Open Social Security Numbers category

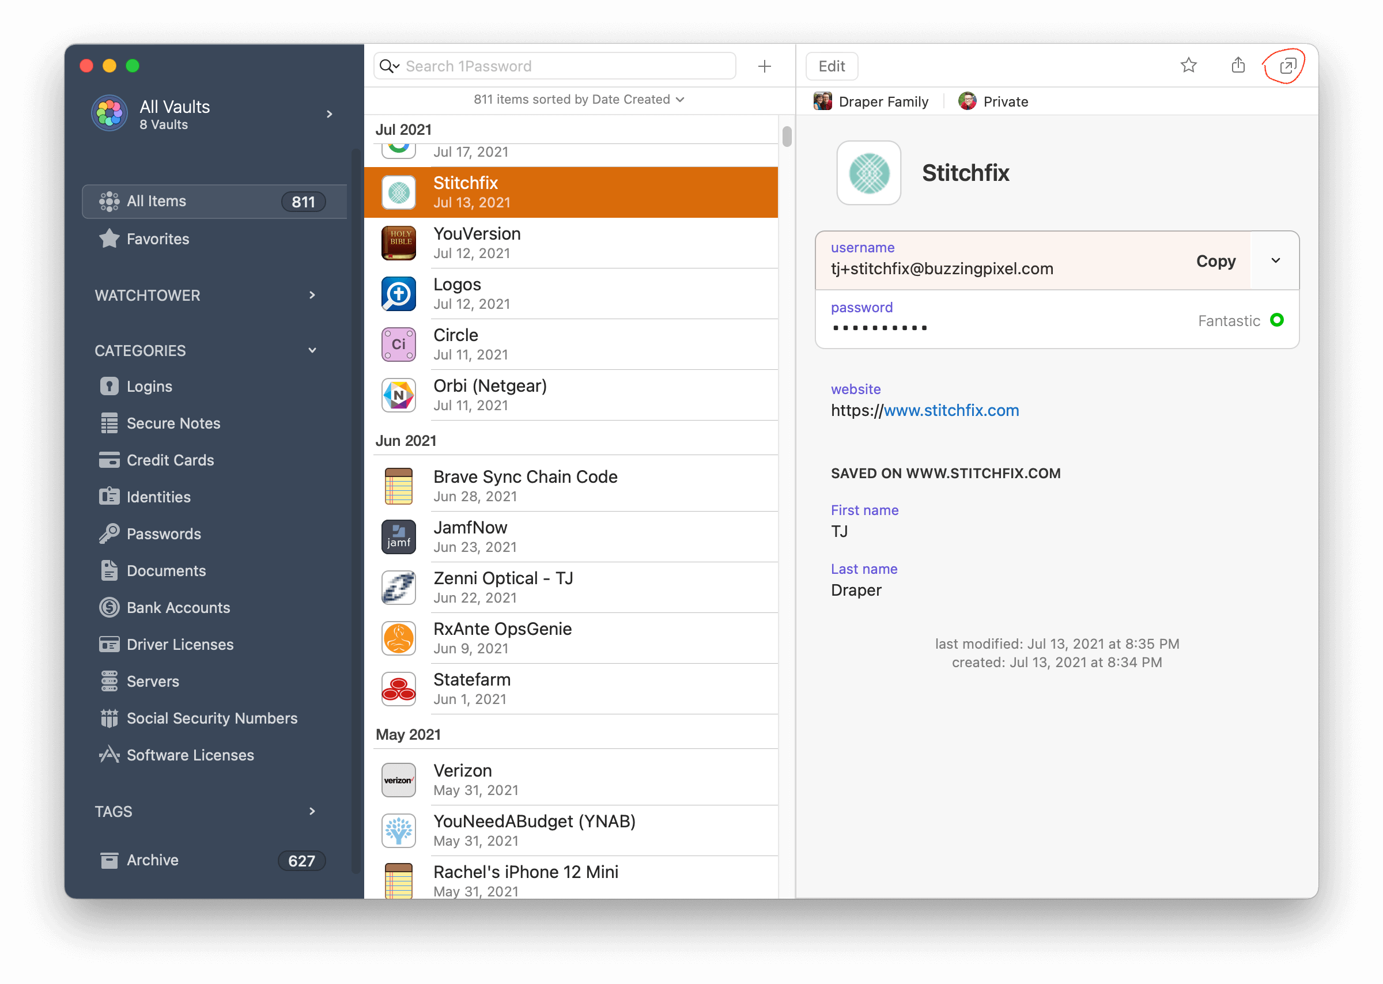point(198,718)
